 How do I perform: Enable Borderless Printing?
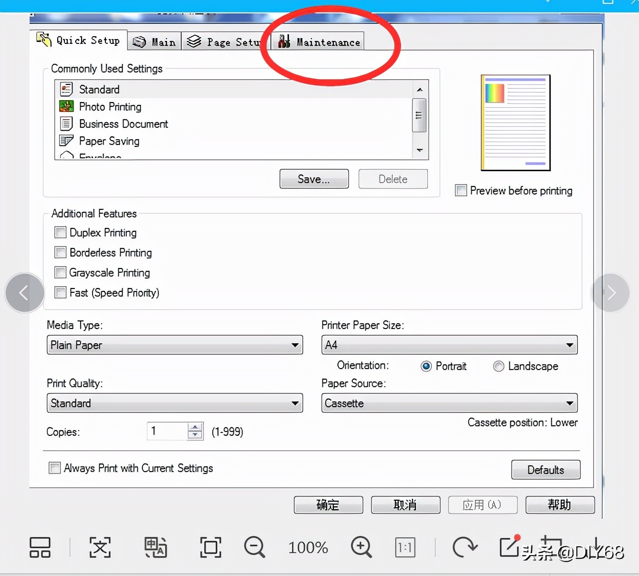coord(61,253)
